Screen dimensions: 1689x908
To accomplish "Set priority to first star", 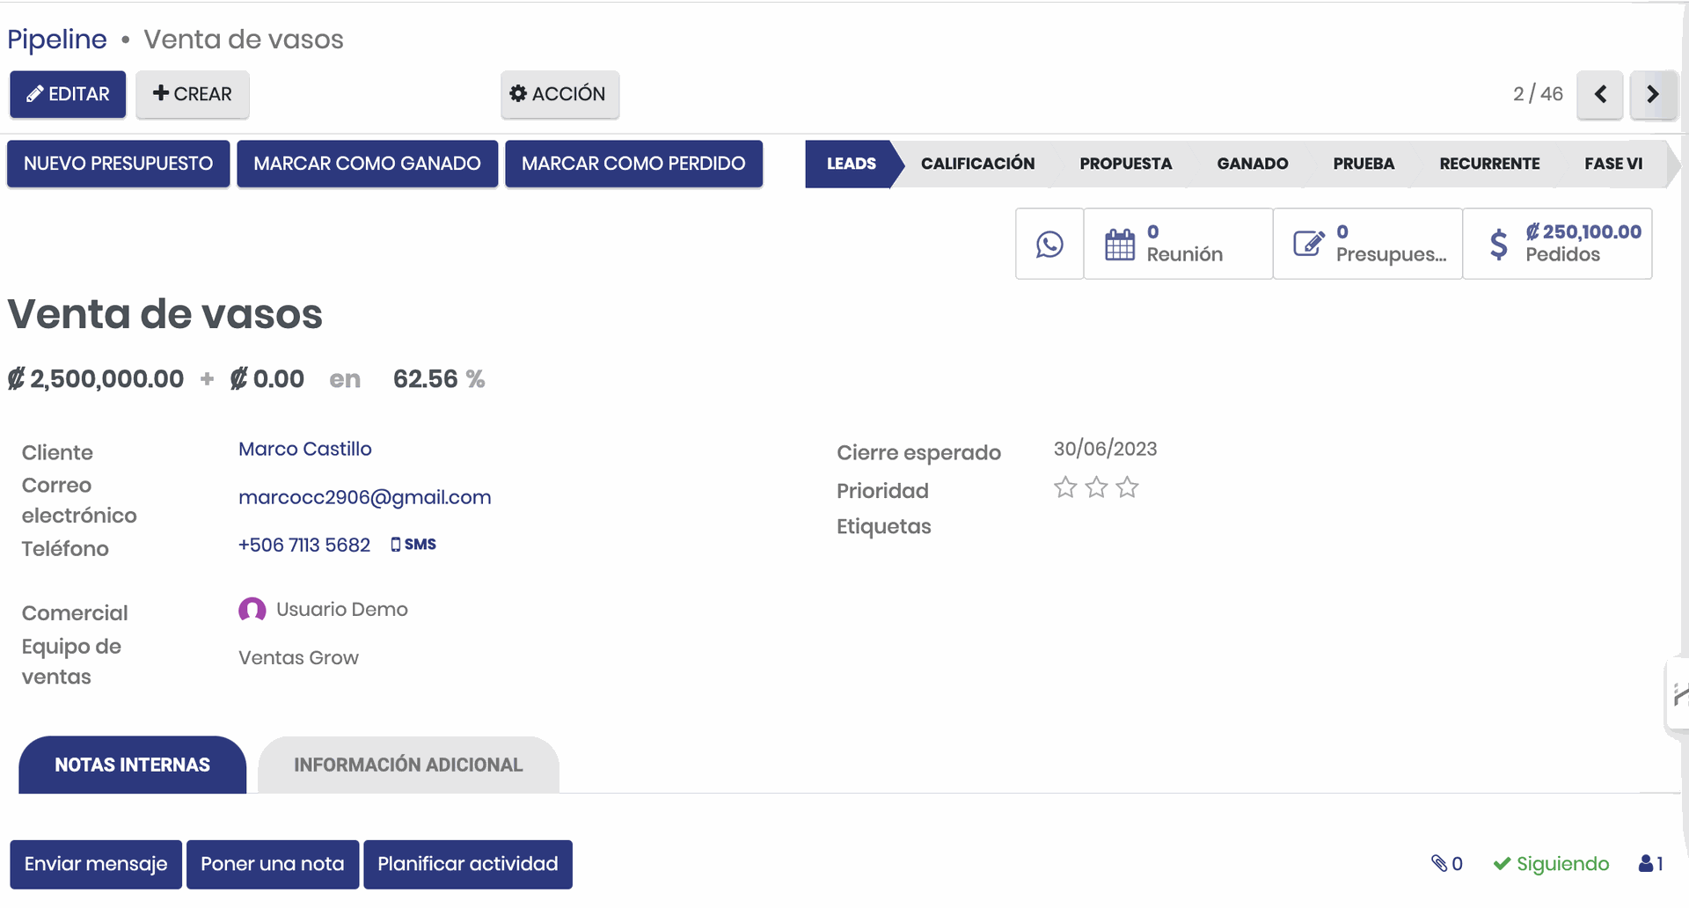I will [1065, 487].
